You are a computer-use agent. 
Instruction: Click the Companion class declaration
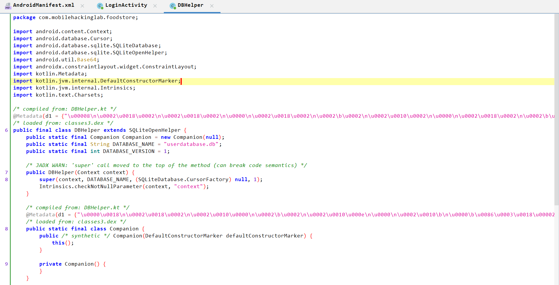tap(124, 229)
